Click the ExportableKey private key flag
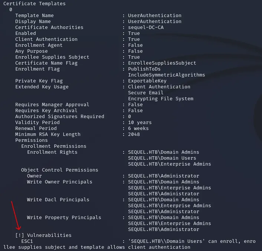Viewport: 262px width, 251px height. pyautogui.click(x=147, y=81)
